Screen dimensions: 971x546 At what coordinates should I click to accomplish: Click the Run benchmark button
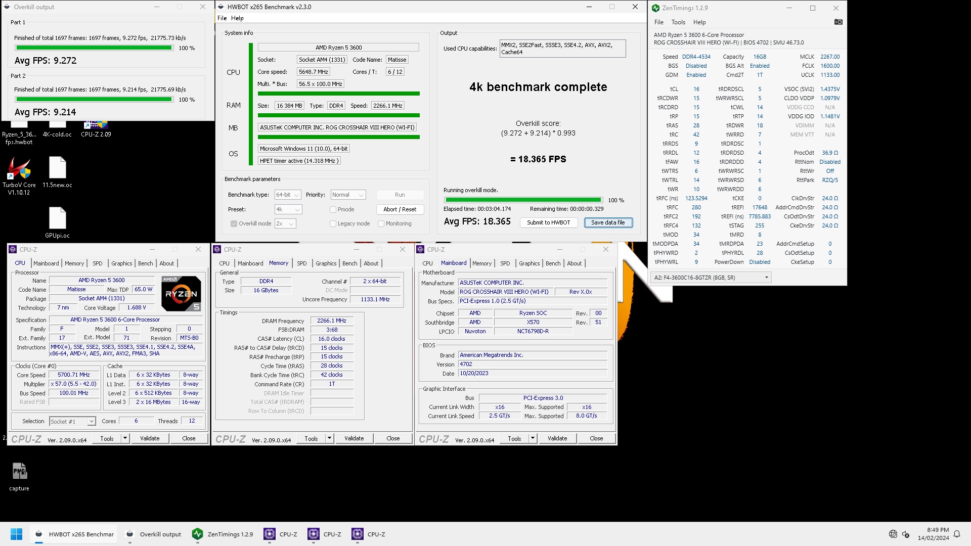click(x=400, y=195)
